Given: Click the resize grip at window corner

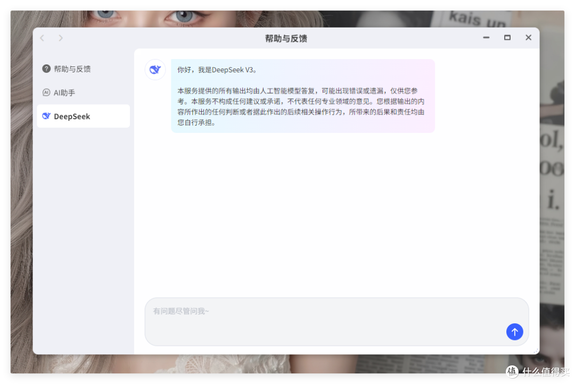Looking at the screenshot, I should coord(536,350).
